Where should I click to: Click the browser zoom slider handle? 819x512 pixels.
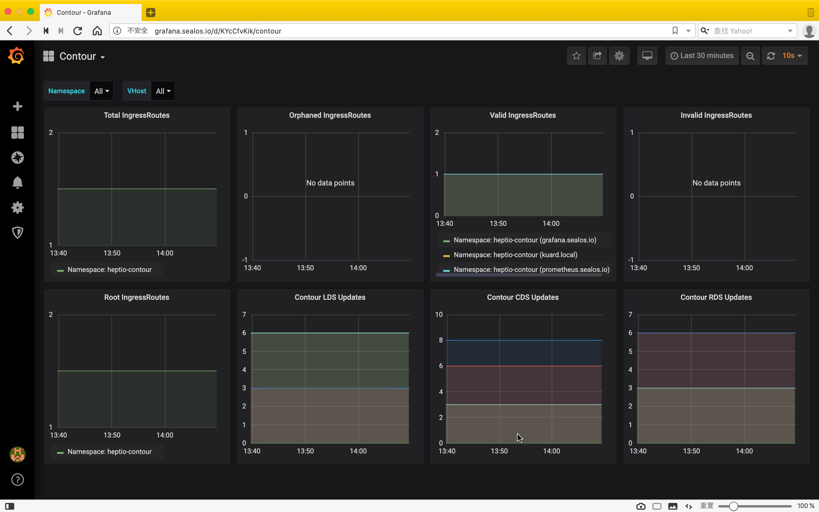click(733, 506)
